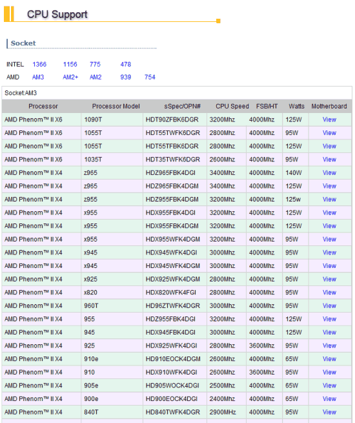Click View for HDX910WFK4DGI row
The image size is (355, 423).
[x=329, y=372]
